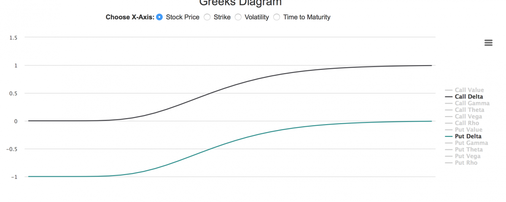Image resolution: width=506 pixels, height=202 pixels.
Task: Click the teal Put Delta curve line
Action: [211, 149]
